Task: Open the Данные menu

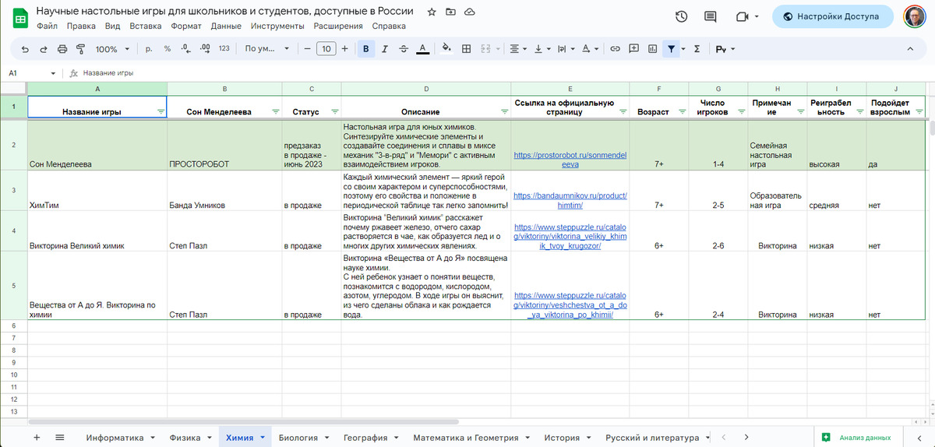Action: click(226, 26)
